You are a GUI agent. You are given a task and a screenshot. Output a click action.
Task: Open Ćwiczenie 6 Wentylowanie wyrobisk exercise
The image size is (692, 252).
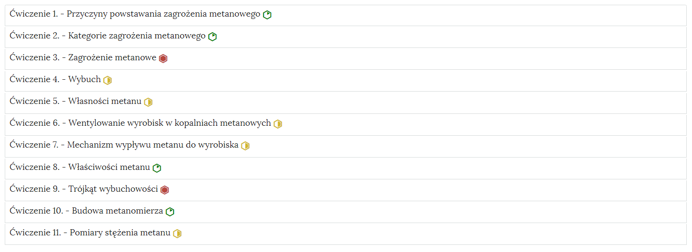point(346,124)
